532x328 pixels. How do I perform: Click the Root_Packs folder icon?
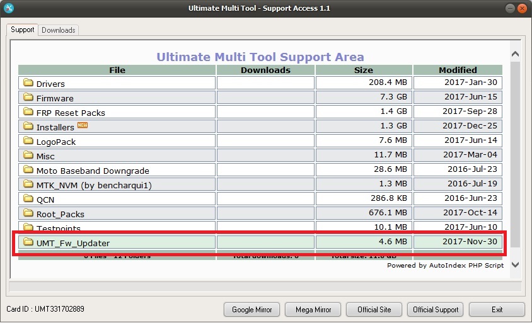pos(28,213)
